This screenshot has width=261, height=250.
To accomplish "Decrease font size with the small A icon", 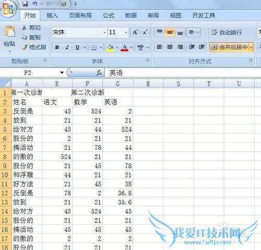I will point(145,32).
